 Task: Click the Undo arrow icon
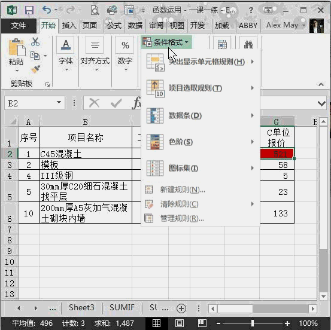(x=47, y=10)
